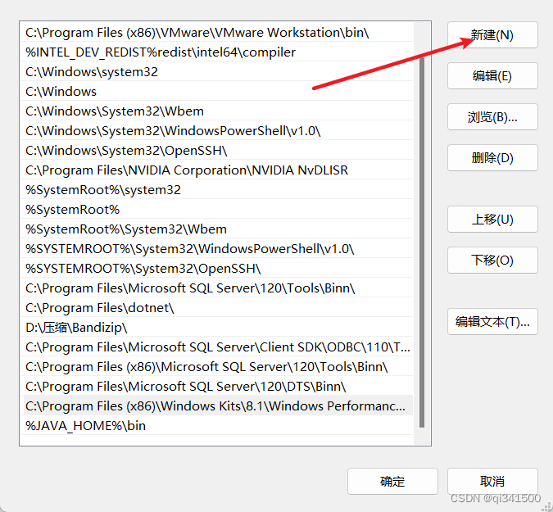Select the SQL Server Client SDK\ODBC\110 entry
The image size is (553, 512).
216,347
